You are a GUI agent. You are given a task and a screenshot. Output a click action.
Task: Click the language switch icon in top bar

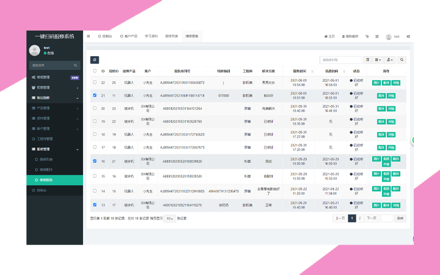click(x=365, y=37)
